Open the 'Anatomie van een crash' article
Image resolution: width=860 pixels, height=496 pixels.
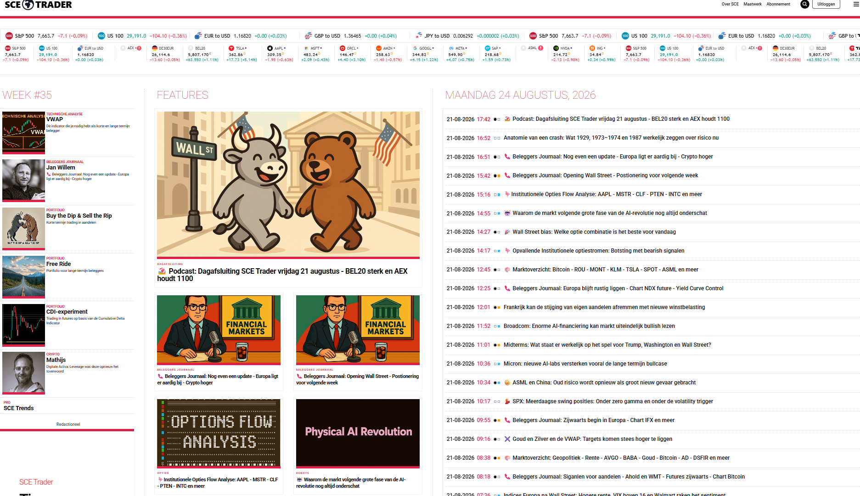pos(611,138)
